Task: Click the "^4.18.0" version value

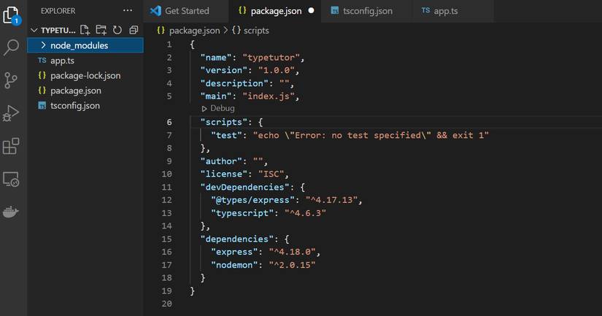Action: (292, 252)
